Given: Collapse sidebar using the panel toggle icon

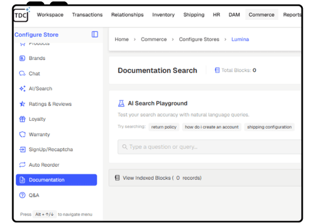Looking at the screenshot, I should pos(95,34).
